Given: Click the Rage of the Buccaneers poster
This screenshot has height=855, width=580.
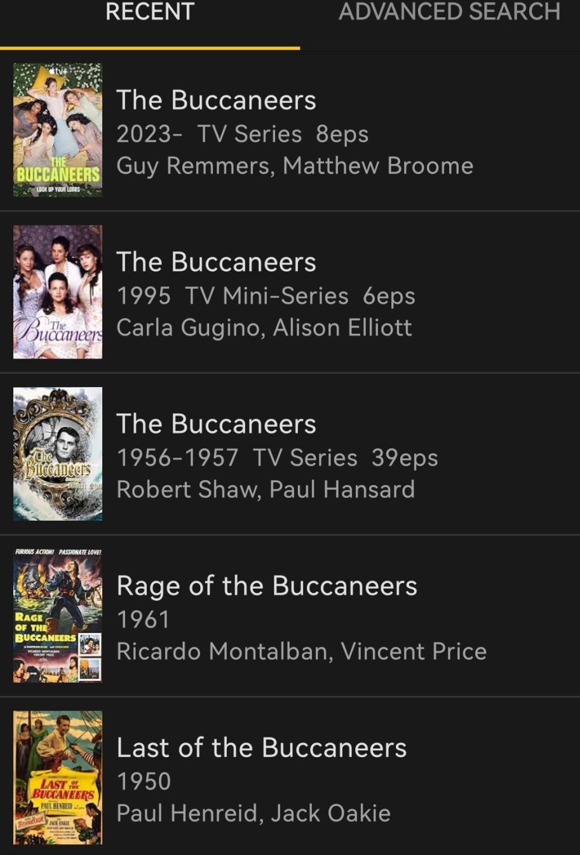Looking at the screenshot, I should 58,616.
